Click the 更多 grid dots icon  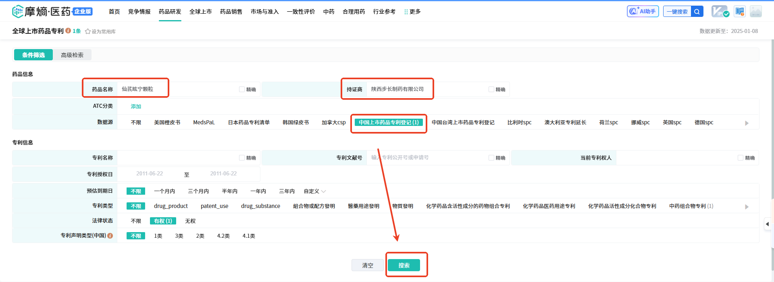point(406,12)
